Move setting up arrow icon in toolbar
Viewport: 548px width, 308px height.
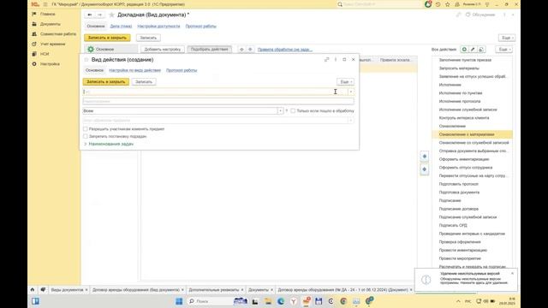coord(241,50)
